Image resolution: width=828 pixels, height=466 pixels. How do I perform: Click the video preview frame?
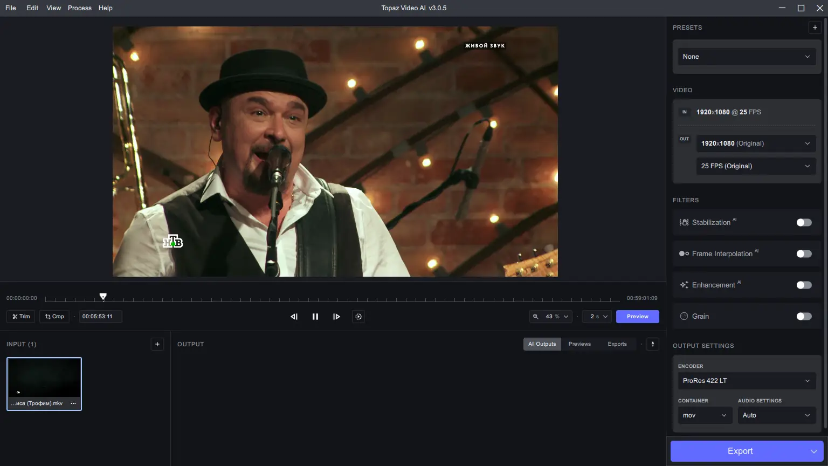click(335, 152)
